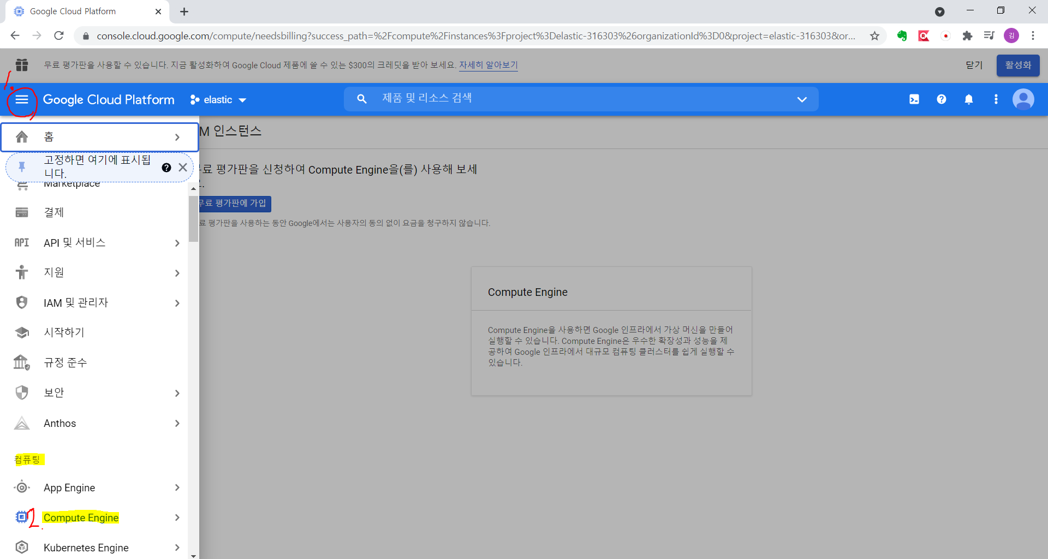Click the Security shield icon
The image size is (1048, 559).
point(22,393)
